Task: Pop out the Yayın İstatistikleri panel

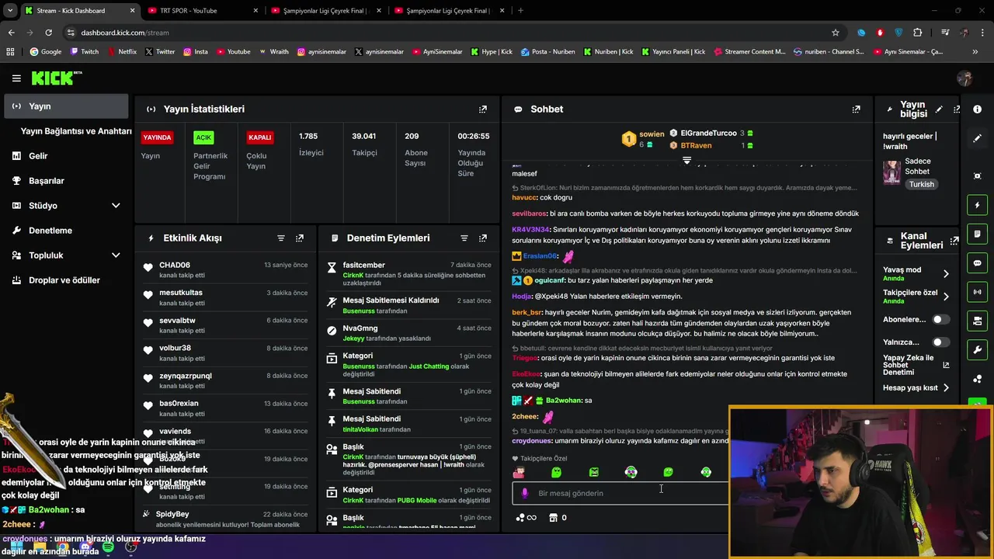Action: coord(483,109)
